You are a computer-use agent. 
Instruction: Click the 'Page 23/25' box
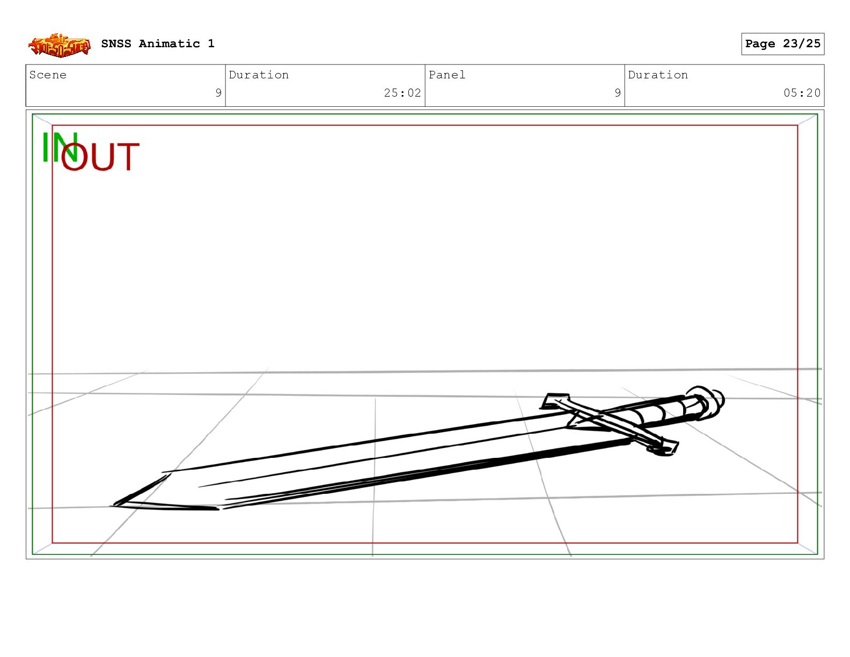click(782, 44)
